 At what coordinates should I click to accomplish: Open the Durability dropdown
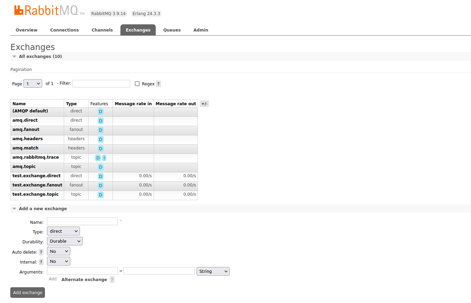coord(65,241)
